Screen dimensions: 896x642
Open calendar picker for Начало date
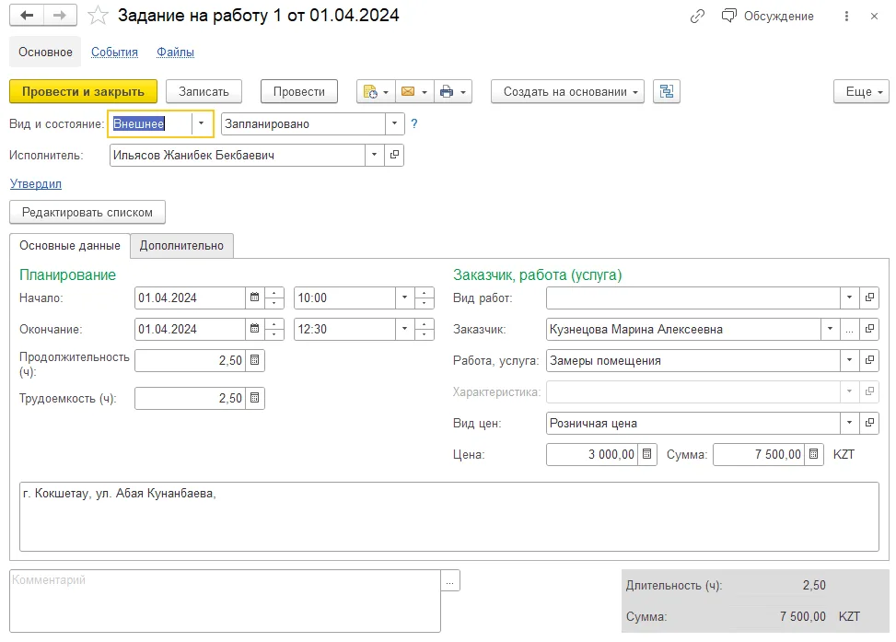coord(255,298)
